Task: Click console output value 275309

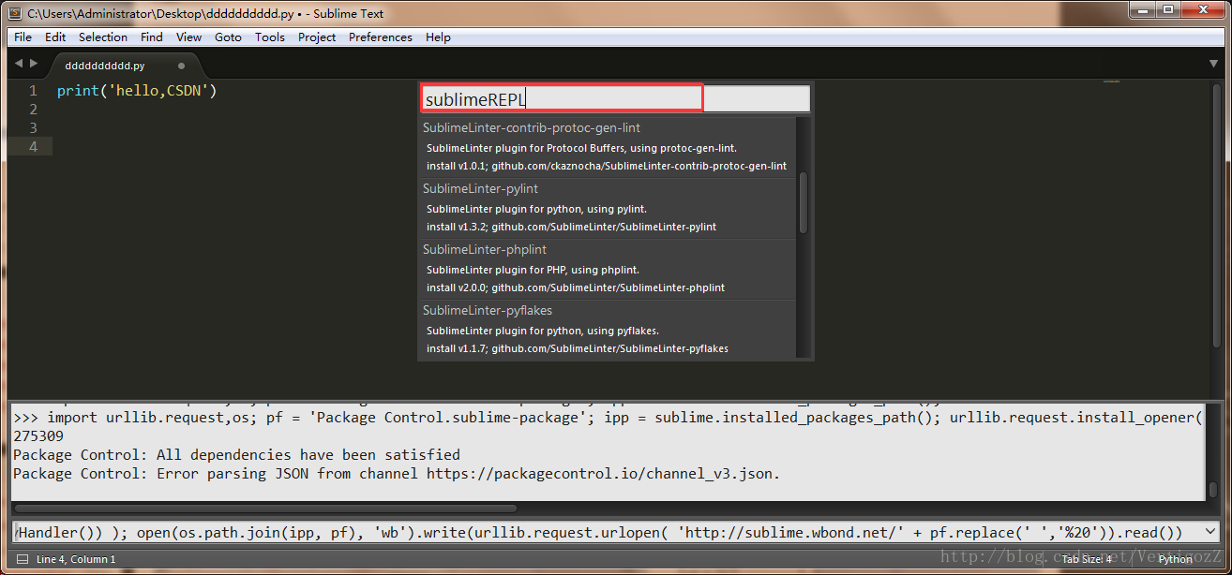Action: [x=38, y=436]
